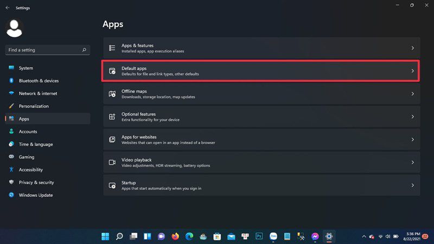Show hidden system tray icons
Image resolution: width=434 pixels, height=244 pixels.
[364, 236]
